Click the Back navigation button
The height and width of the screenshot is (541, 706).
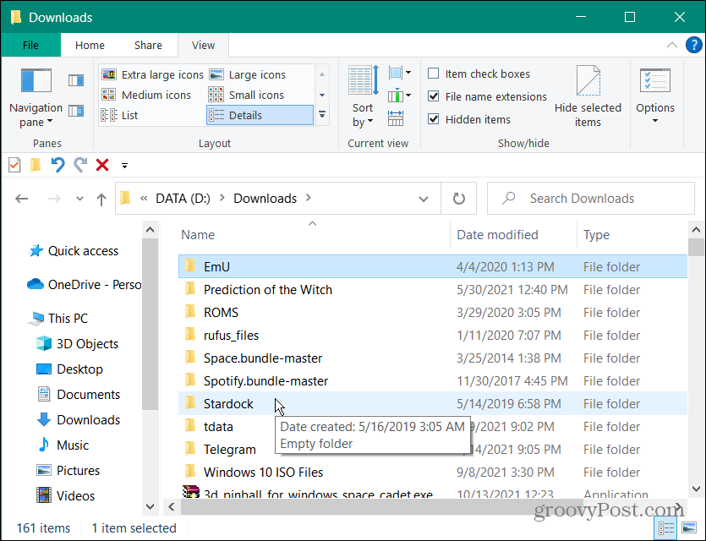[x=22, y=198]
